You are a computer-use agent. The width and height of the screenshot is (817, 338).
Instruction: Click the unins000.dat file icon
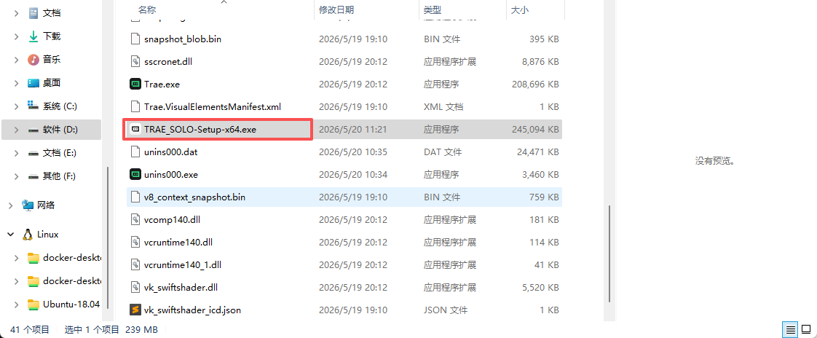[x=135, y=152]
